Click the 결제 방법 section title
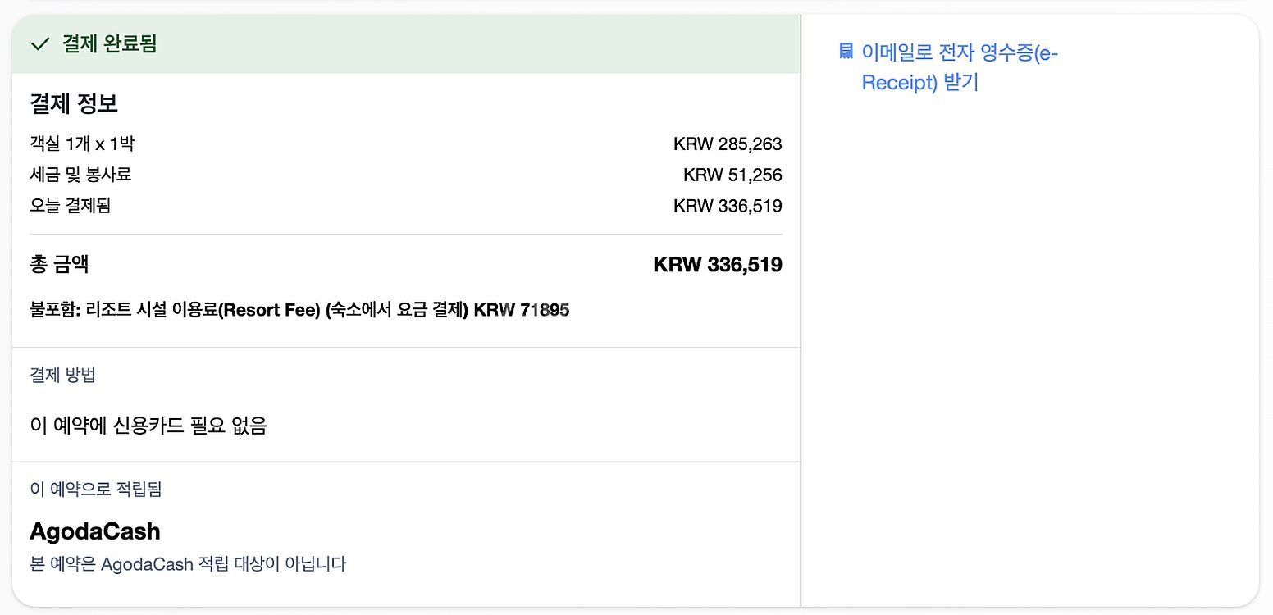 tap(62, 376)
